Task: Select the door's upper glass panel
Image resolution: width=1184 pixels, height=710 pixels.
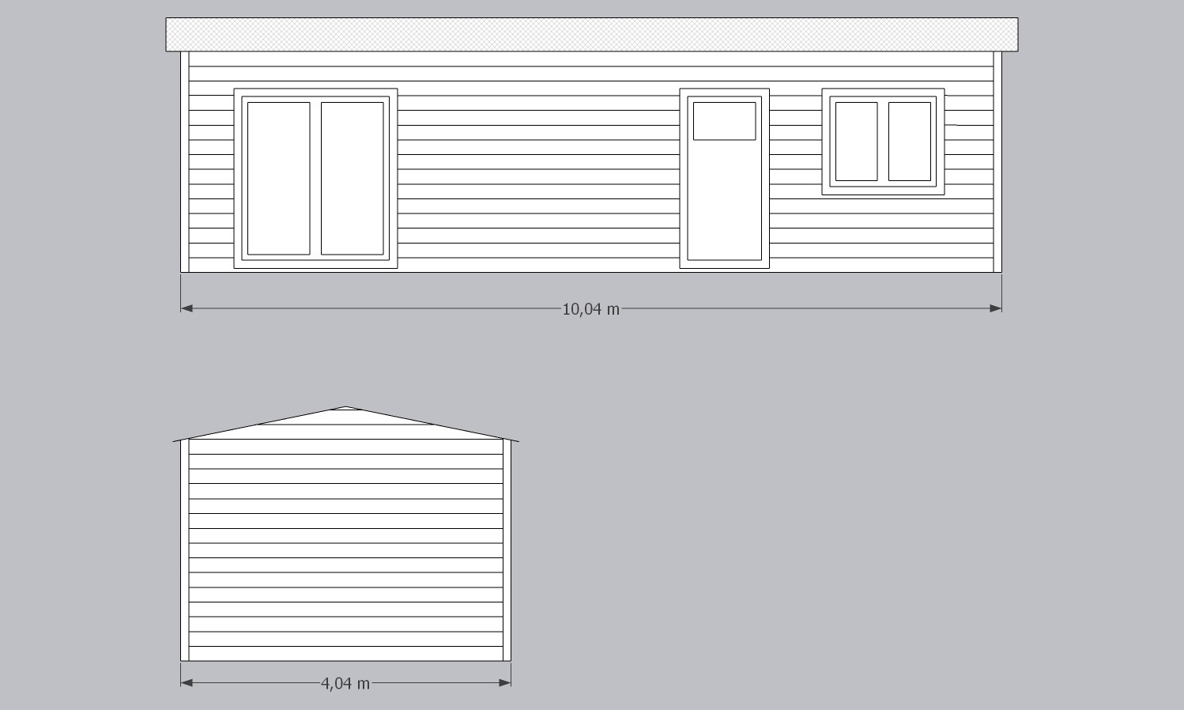Action: [724, 121]
